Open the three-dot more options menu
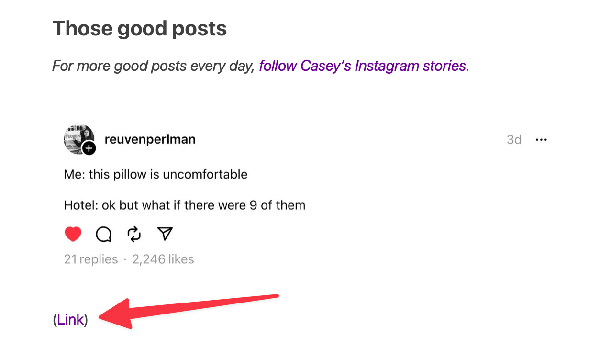Screen dimensions: 600x359 541,140
